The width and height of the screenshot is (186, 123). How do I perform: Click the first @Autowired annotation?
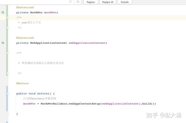pyautogui.click(x=25, y=7)
